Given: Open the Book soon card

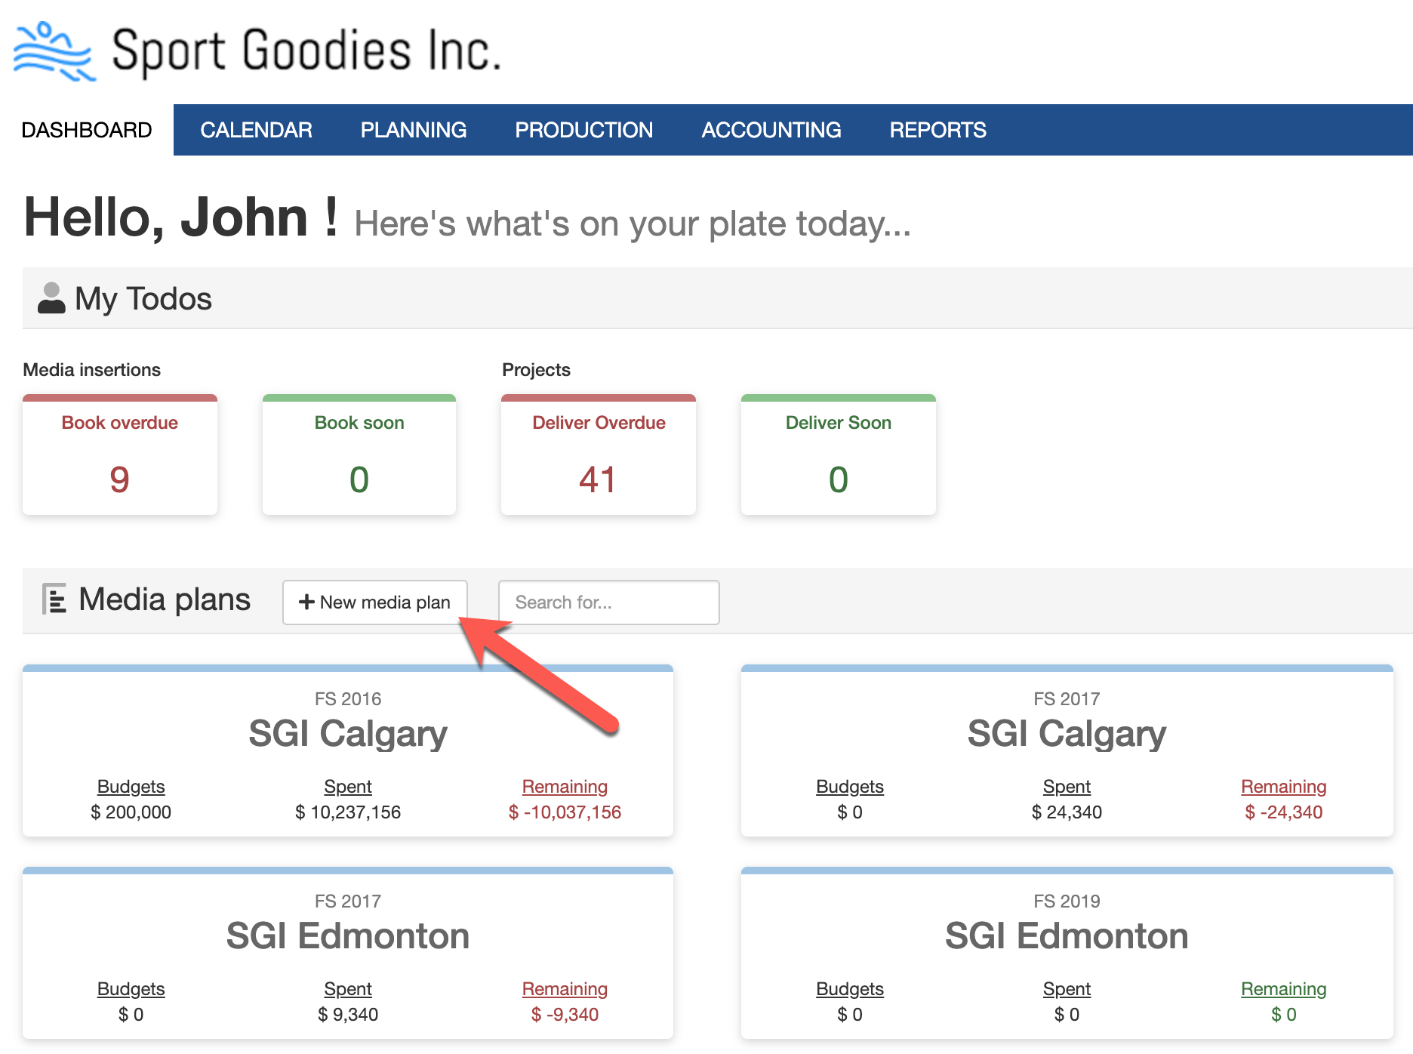Looking at the screenshot, I should [359, 455].
